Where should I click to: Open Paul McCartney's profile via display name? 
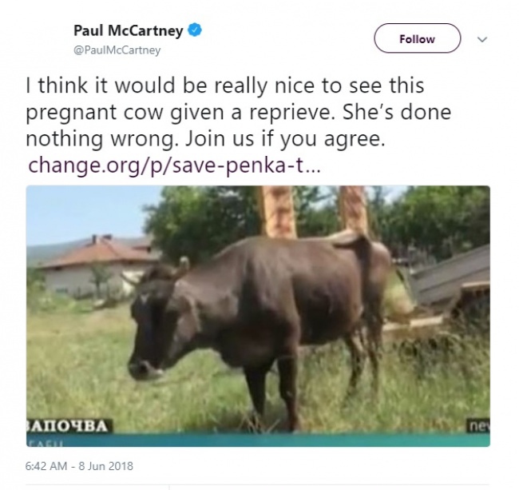pos(128,30)
